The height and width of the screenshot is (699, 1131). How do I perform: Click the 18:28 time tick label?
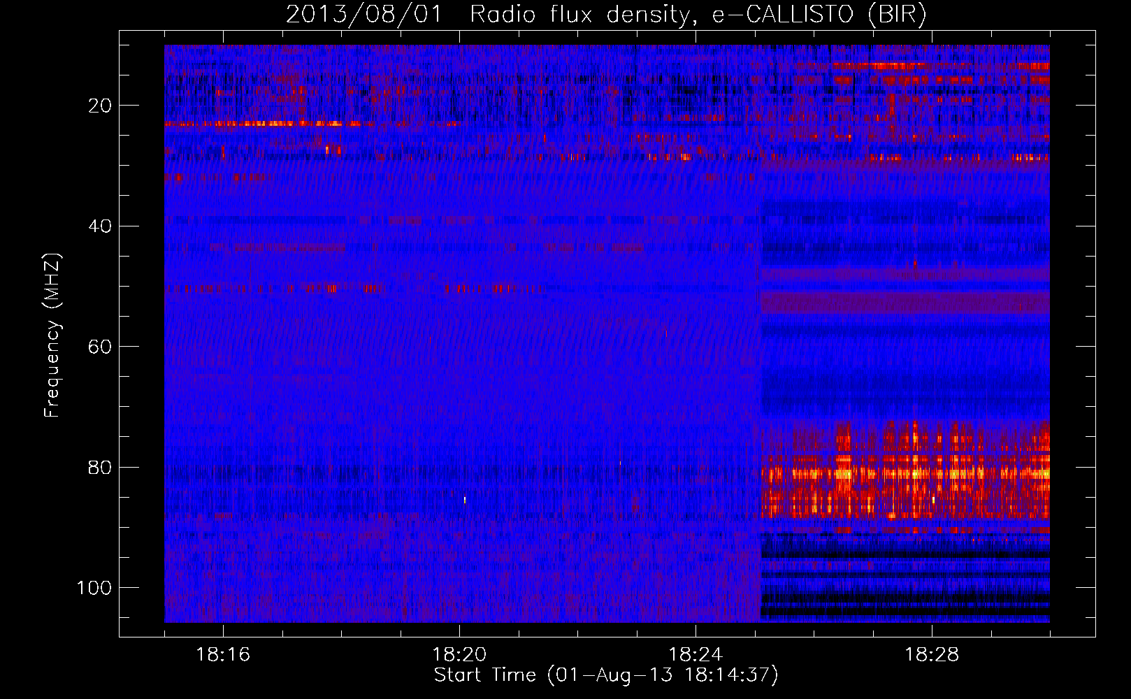point(932,655)
